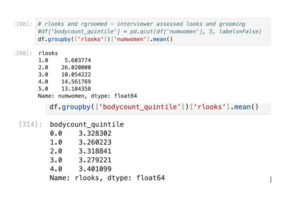Click the [298] input cell prompt
This screenshot has width=291, height=206.
[23, 24]
